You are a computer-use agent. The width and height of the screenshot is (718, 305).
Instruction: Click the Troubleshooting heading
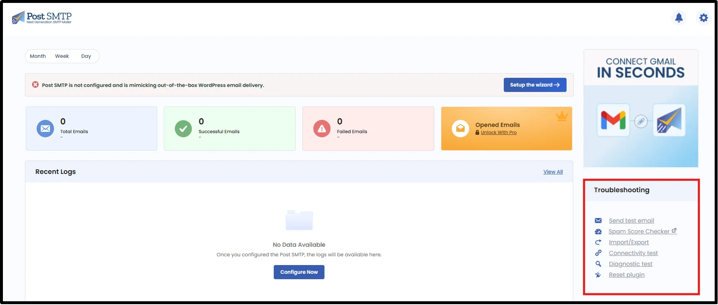[621, 190]
